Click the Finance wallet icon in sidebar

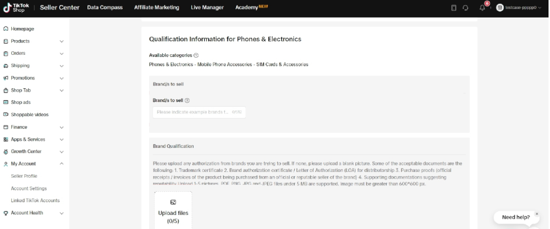click(x=5, y=127)
